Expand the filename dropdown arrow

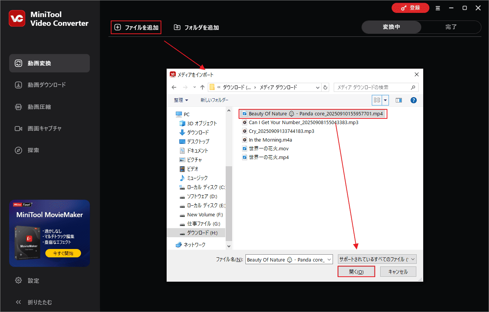tap(330, 260)
